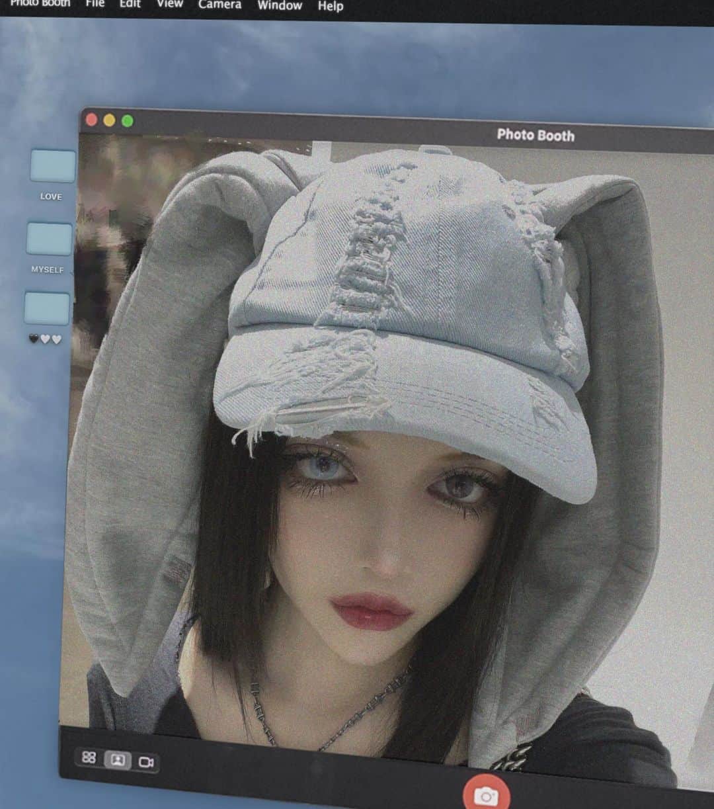Image resolution: width=714 pixels, height=809 pixels.
Task: Minimize the Photo Booth window
Action: tap(110, 120)
